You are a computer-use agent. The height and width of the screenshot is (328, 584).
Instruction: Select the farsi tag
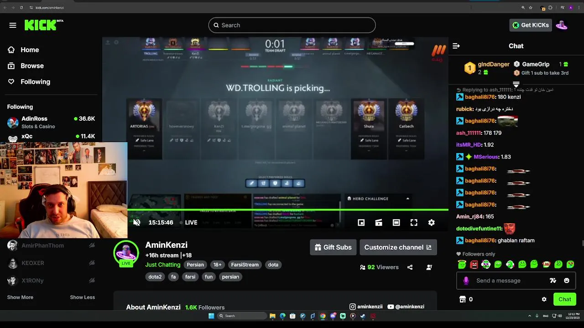click(x=190, y=277)
